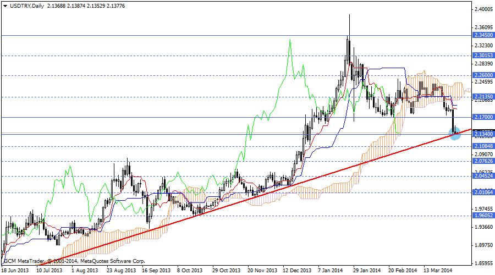Click the 2.09070 price scale value
This screenshot has height=275, width=495.
[x=483, y=155]
